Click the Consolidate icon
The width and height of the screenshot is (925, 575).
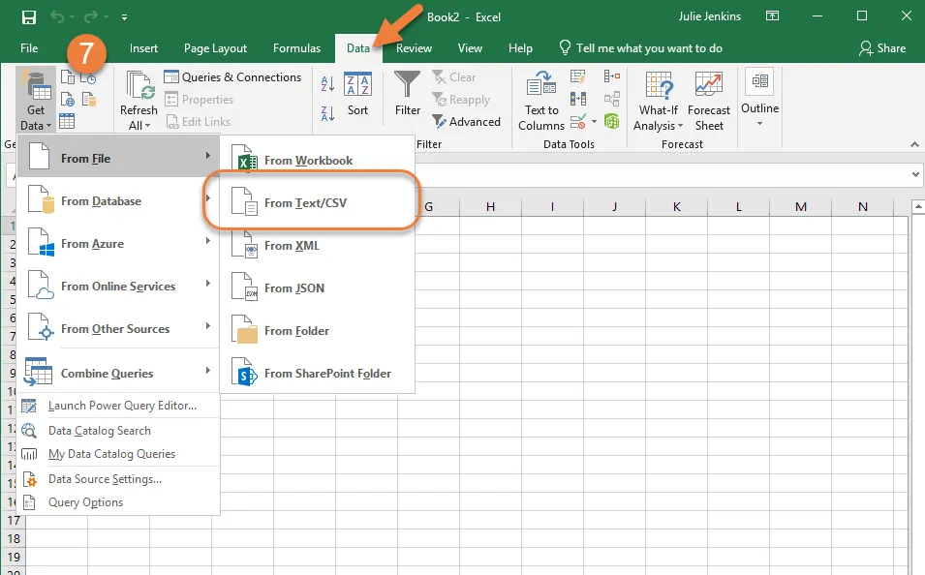point(612,76)
